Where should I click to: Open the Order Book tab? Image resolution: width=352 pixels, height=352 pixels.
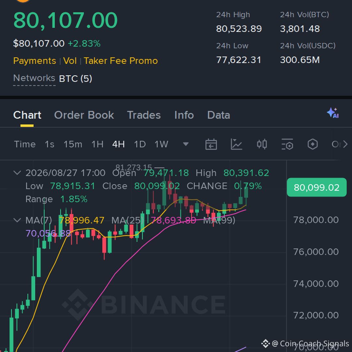coord(84,115)
